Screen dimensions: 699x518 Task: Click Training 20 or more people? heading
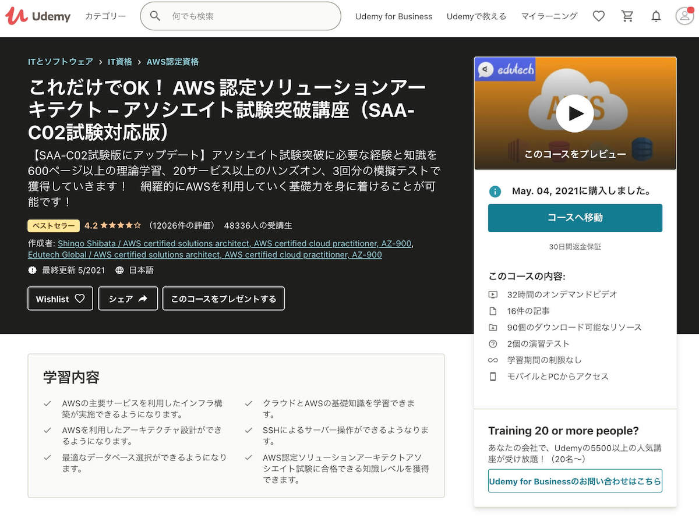coord(563,431)
